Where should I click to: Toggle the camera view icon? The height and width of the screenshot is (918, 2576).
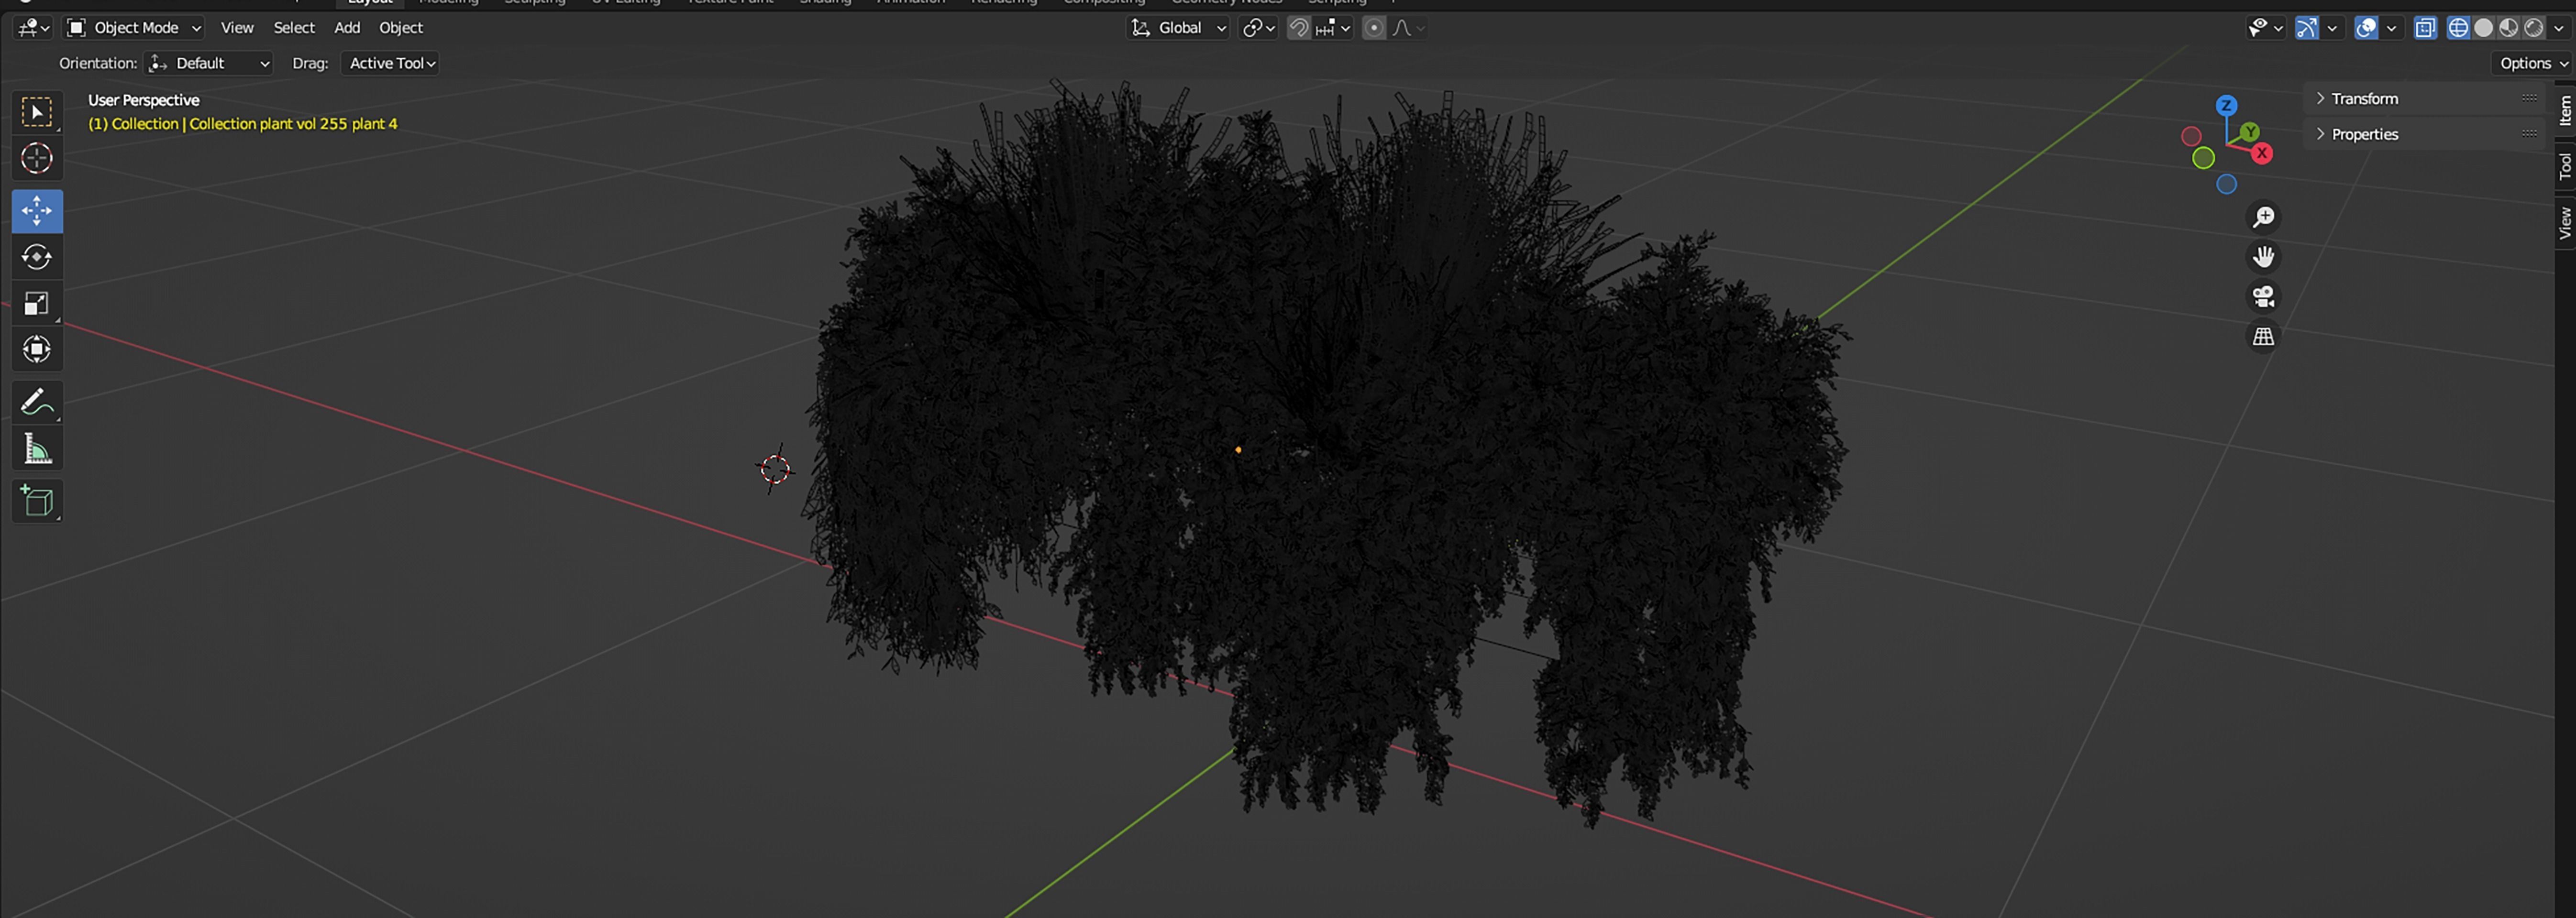coord(2263,297)
